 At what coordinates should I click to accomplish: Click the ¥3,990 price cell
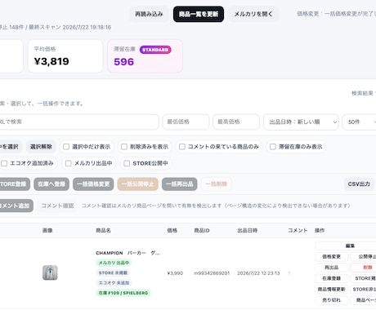pos(175,273)
